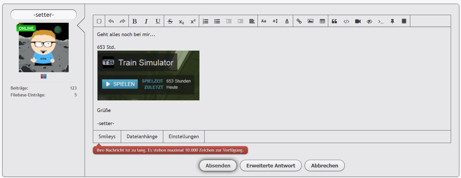Insert a code block
This screenshot has width=461, height=178.
pyautogui.click(x=346, y=21)
